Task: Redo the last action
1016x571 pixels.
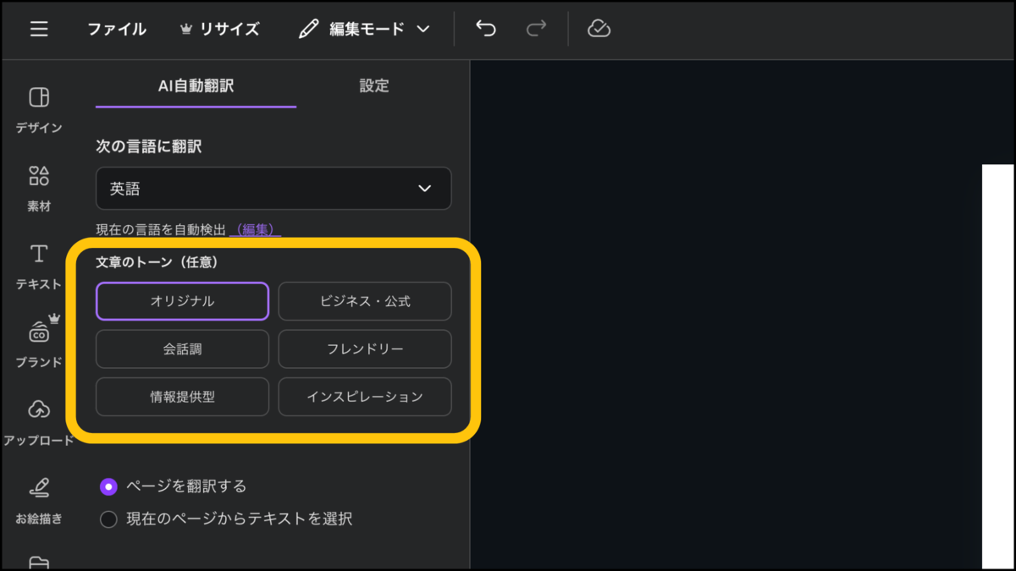Action: [536, 29]
